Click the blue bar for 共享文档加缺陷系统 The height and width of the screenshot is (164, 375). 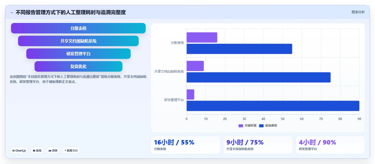pos(259,77)
